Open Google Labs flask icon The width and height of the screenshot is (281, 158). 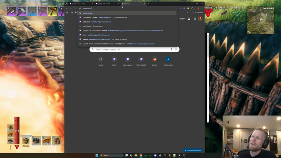pyautogui.click(x=189, y=18)
